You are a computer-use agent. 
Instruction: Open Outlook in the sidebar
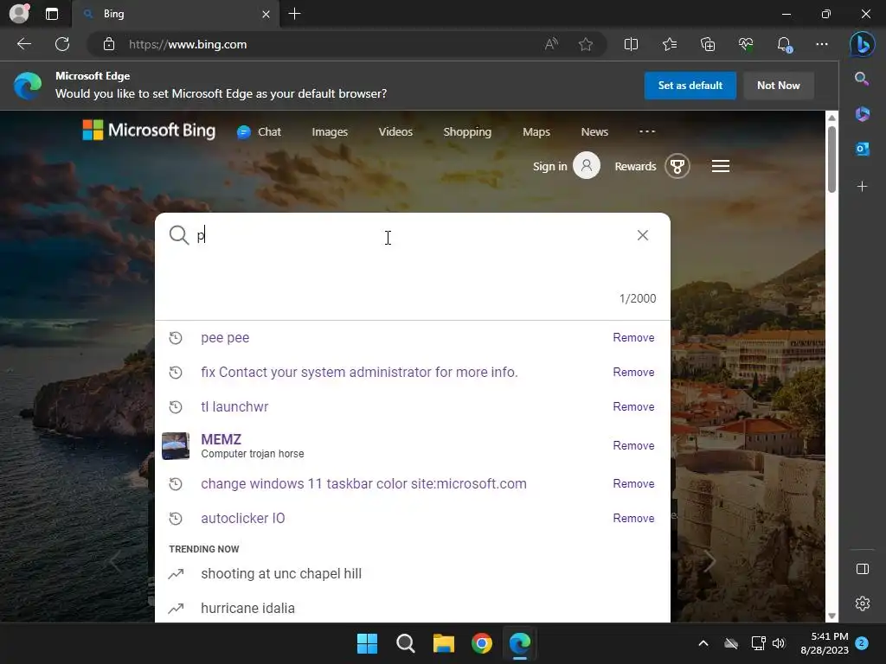pos(863,149)
